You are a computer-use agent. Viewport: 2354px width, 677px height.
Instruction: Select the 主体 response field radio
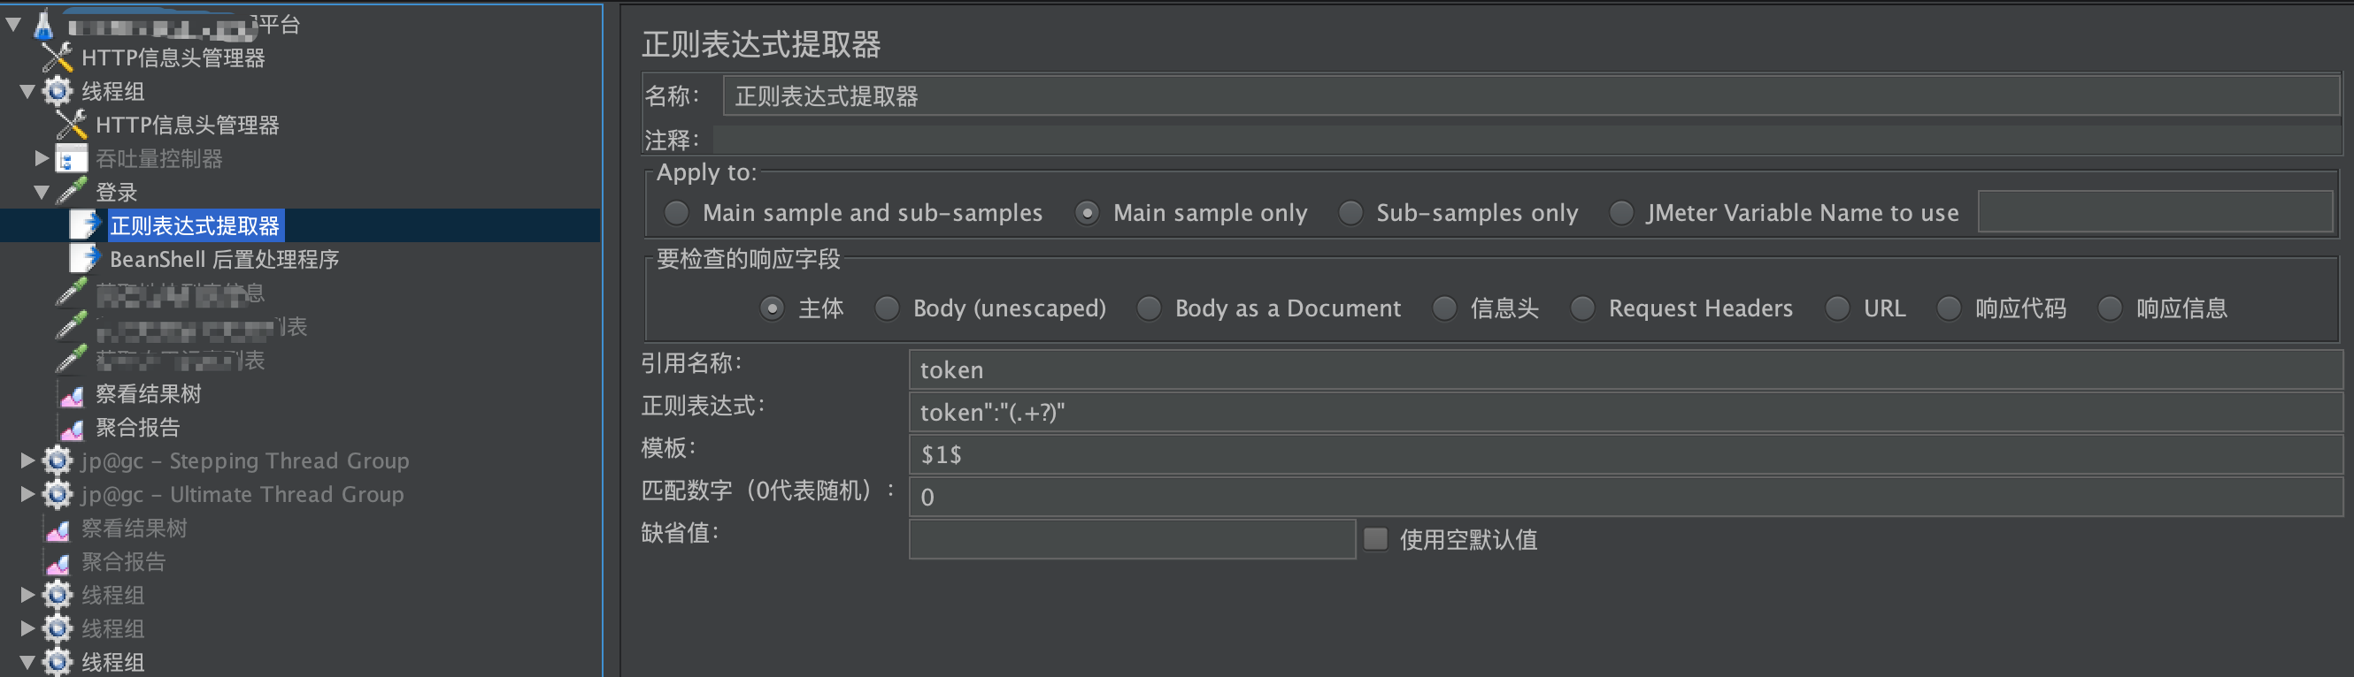[x=773, y=308]
